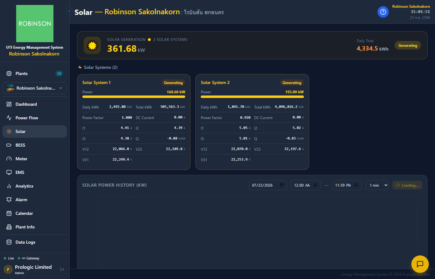Click the Loading refresh button
This screenshot has width=435, height=279.
[x=407, y=185]
